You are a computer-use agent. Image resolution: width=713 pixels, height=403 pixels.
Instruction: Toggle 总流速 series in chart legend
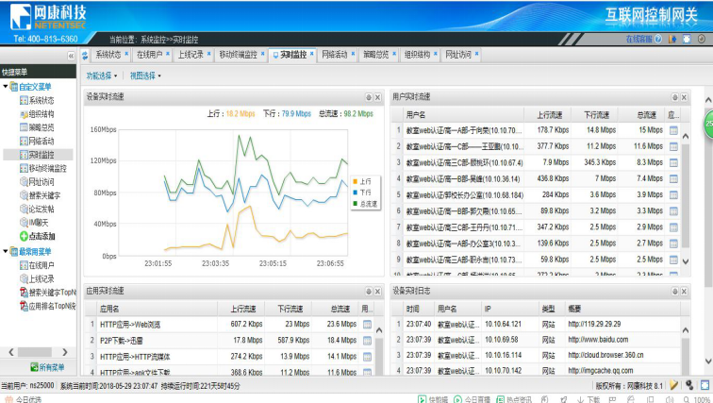pyautogui.click(x=366, y=203)
